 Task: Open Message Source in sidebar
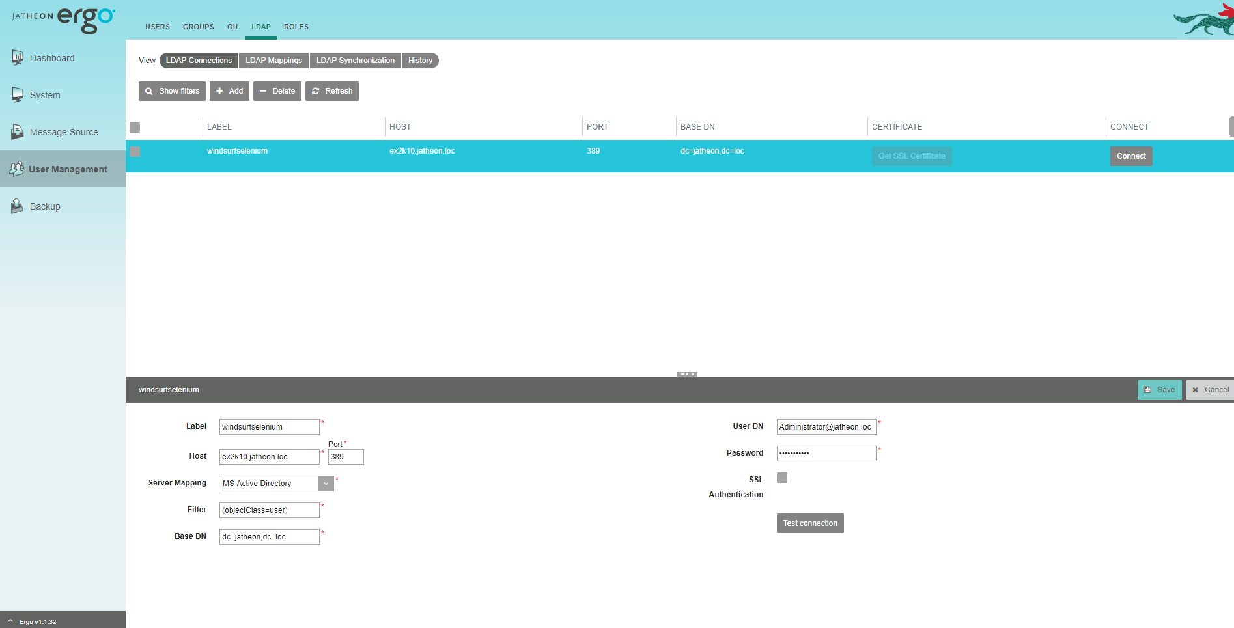pyautogui.click(x=64, y=132)
